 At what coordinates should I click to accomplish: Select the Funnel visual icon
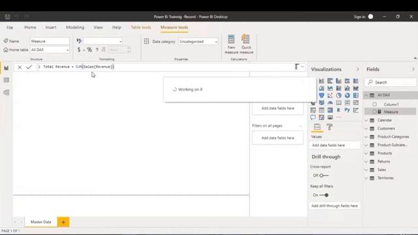[x=321, y=95]
